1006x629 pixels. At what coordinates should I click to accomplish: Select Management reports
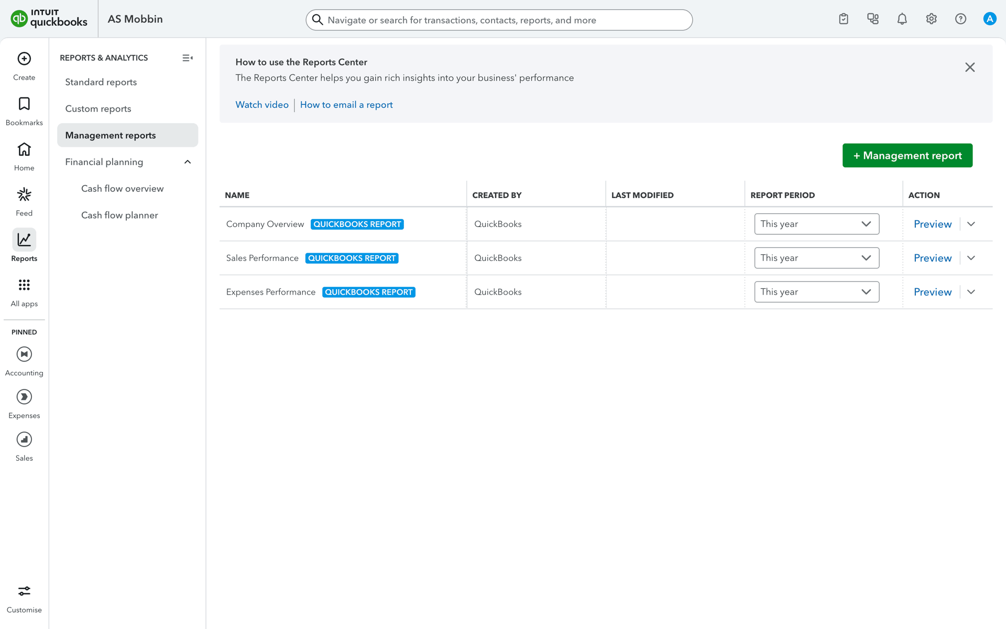[x=127, y=135]
